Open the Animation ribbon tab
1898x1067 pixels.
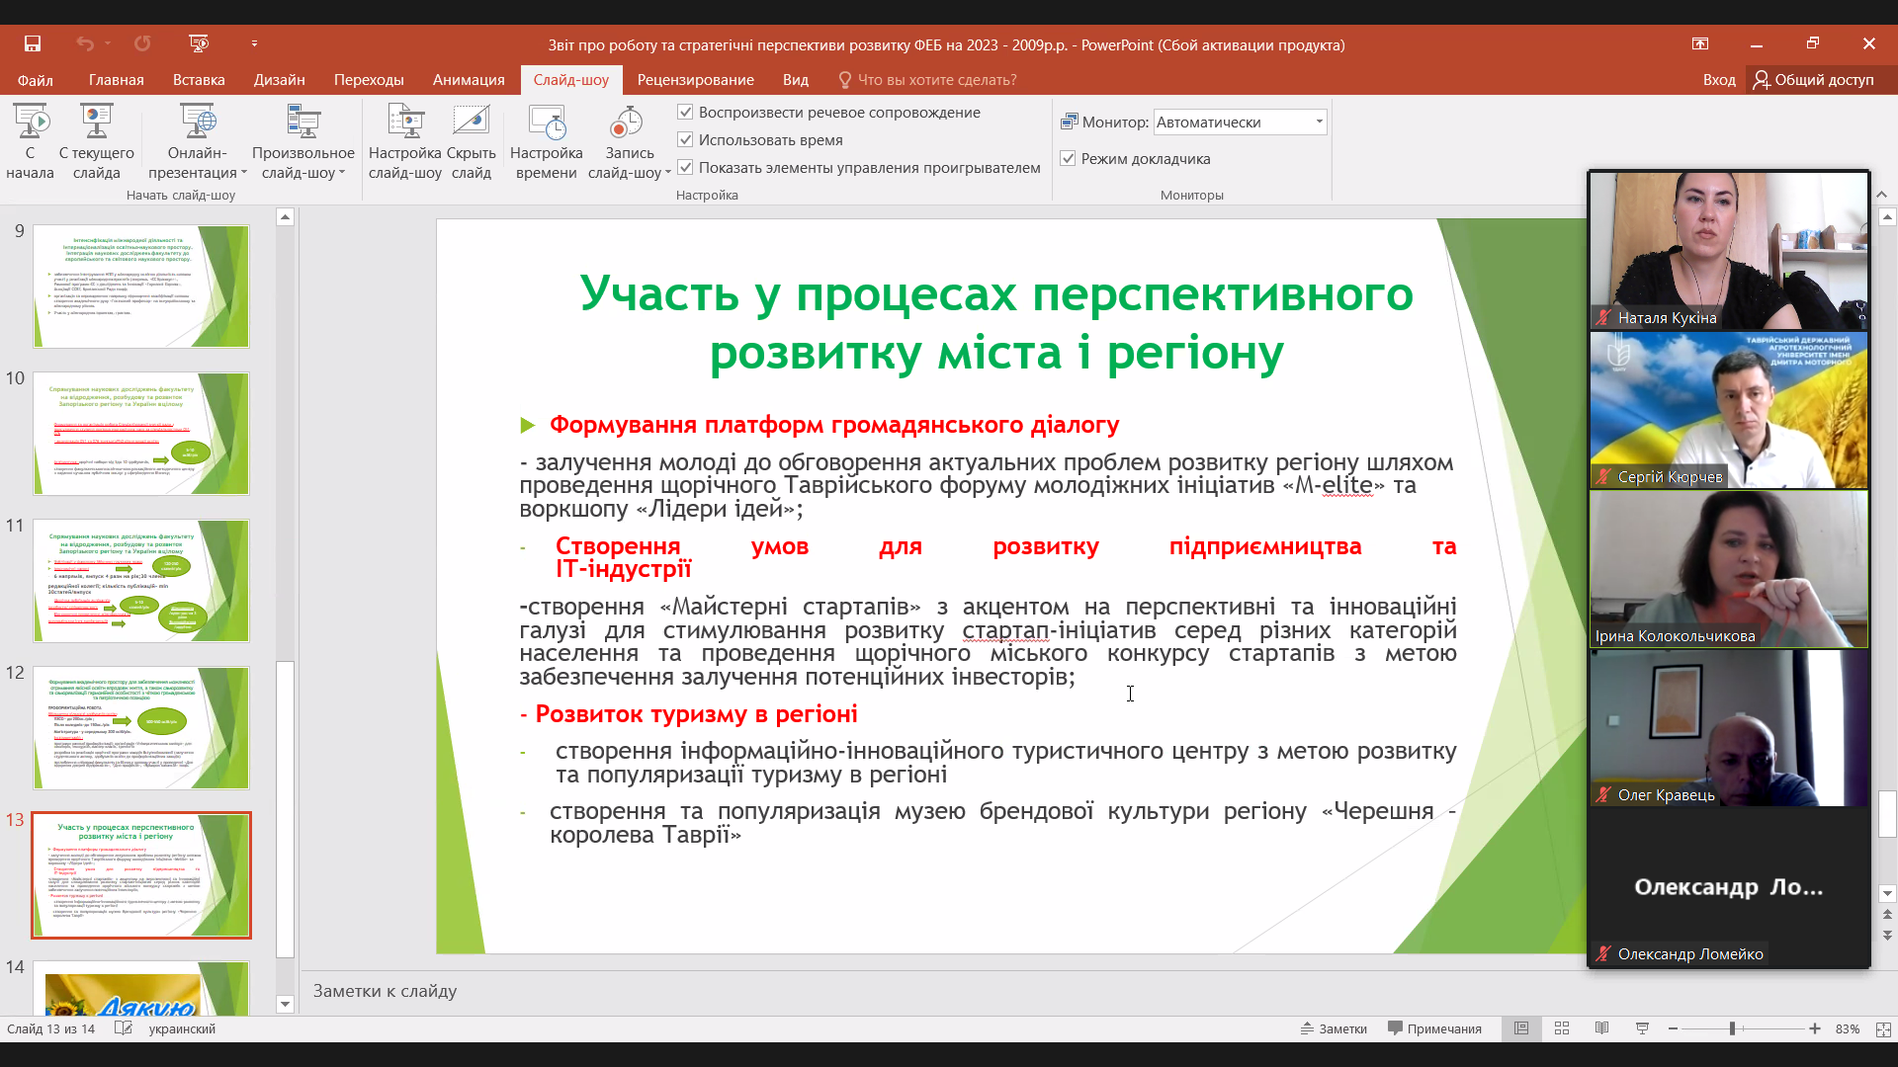point(468,80)
